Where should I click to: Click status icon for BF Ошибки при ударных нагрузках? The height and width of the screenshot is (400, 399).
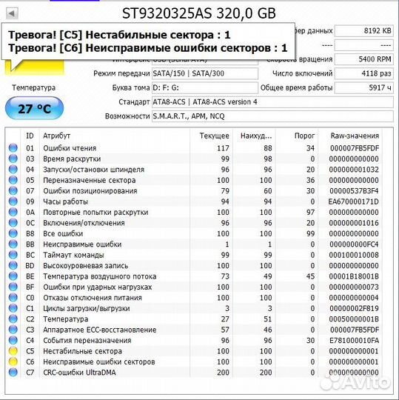tap(13, 287)
